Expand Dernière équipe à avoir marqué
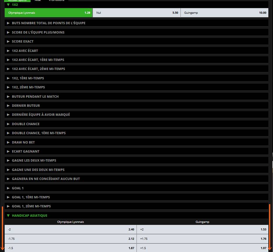The height and width of the screenshot is (252, 273). tap(136, 115)
